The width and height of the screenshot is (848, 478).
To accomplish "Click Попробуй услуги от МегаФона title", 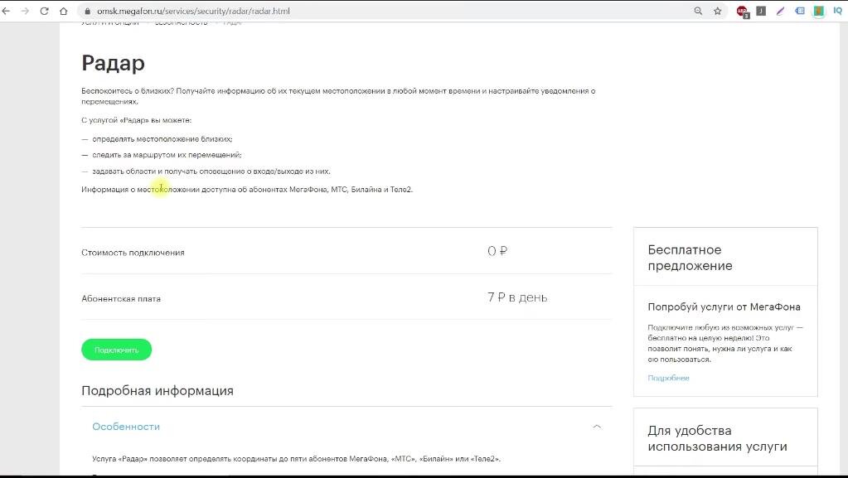I will coord(724,307).
